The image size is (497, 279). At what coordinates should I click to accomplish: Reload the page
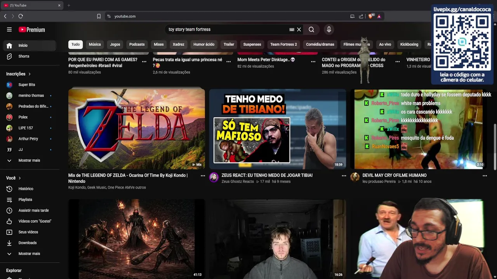coord(21,16)
